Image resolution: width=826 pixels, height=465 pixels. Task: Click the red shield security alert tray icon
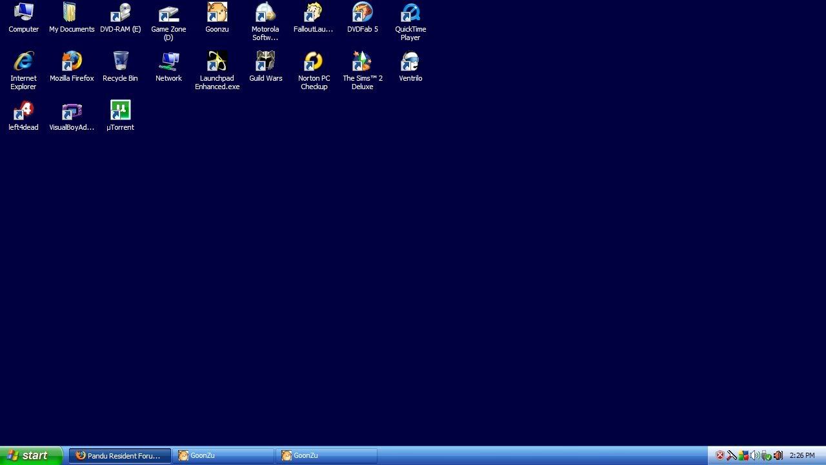coord(720,455)
